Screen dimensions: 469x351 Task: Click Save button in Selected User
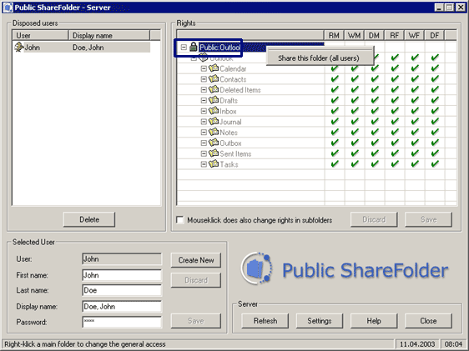click(196, 321)
